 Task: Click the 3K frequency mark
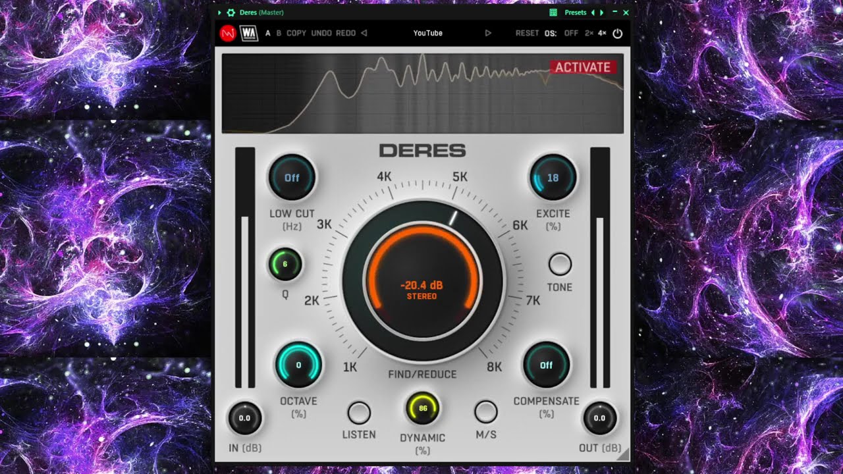(324, 224)
